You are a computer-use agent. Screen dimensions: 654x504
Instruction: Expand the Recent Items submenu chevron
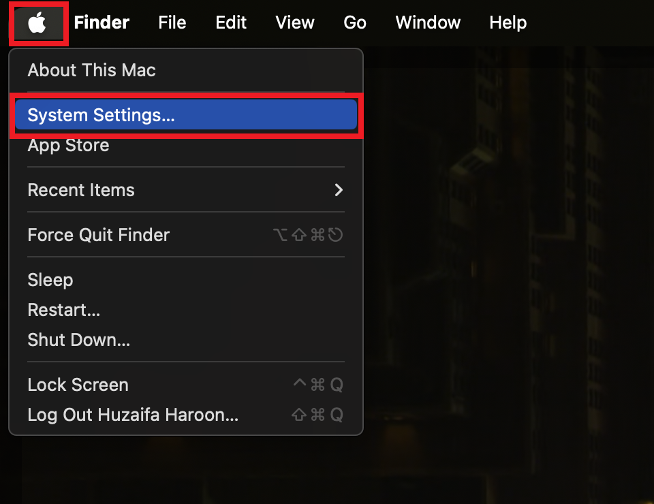pyautogui.click(x=339, y=190)
